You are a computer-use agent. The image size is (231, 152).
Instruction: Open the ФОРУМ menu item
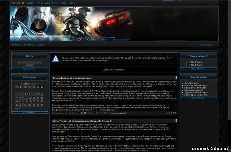click(x=73, y=3)
